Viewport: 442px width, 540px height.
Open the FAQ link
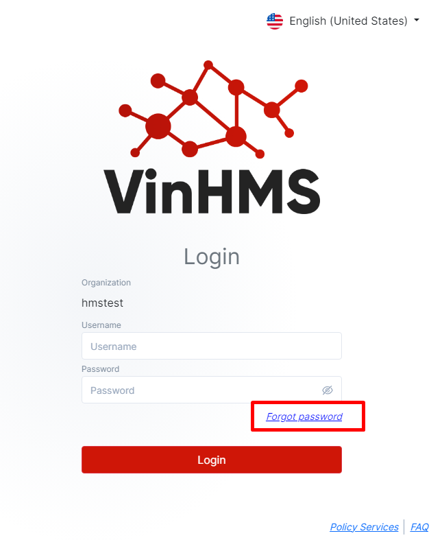[x=419, y=527]
